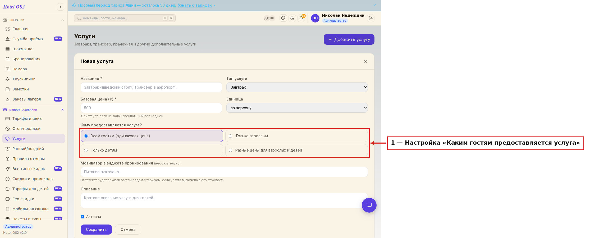590x238 pixels.
Task: Open notifications bell icon
Action: tap(301, 18)
